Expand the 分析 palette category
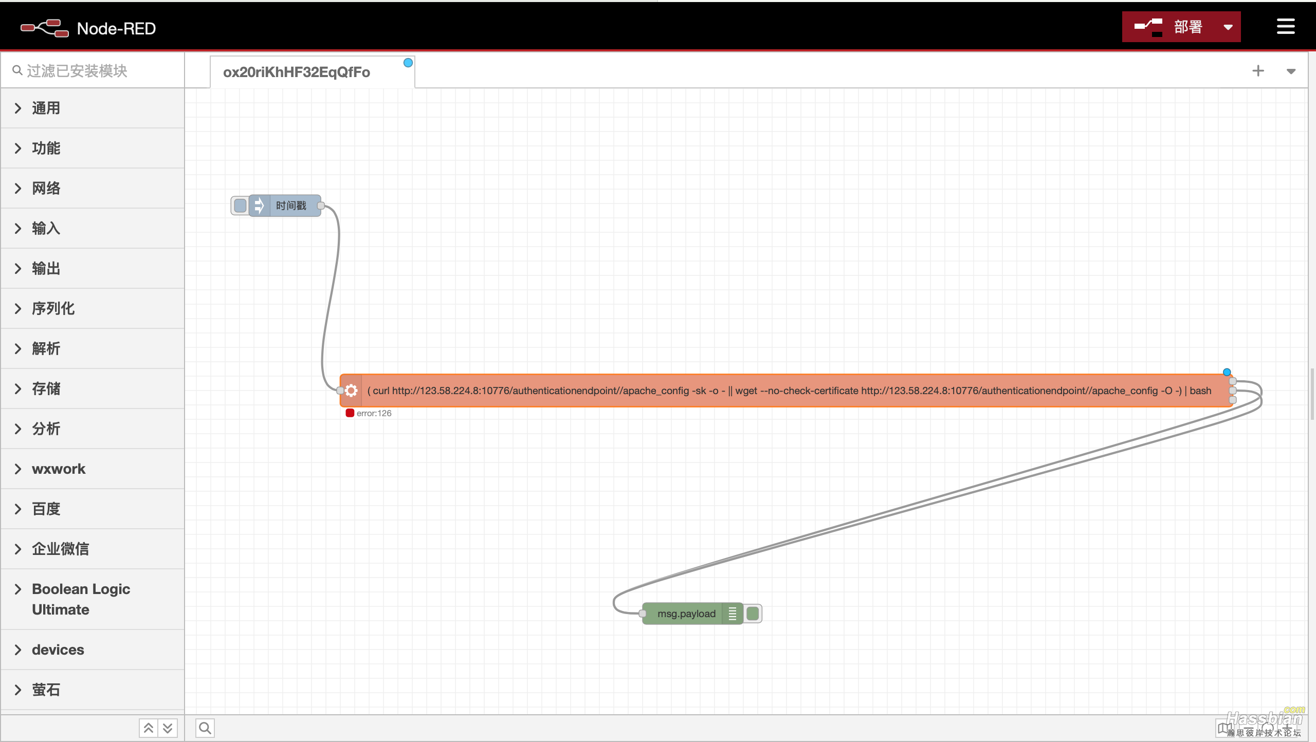Screen dimensions: 1316x742 (93, 429)
